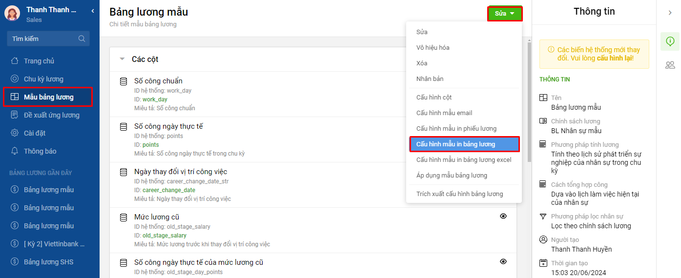Select Cấu hình mẫu in phiếu lương
The image size is (681, 278).
click(464, 129)
